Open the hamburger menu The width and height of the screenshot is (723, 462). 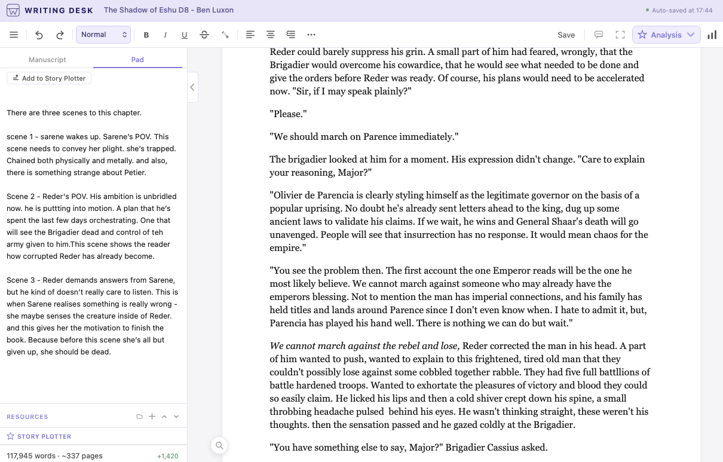click(14, 35)
